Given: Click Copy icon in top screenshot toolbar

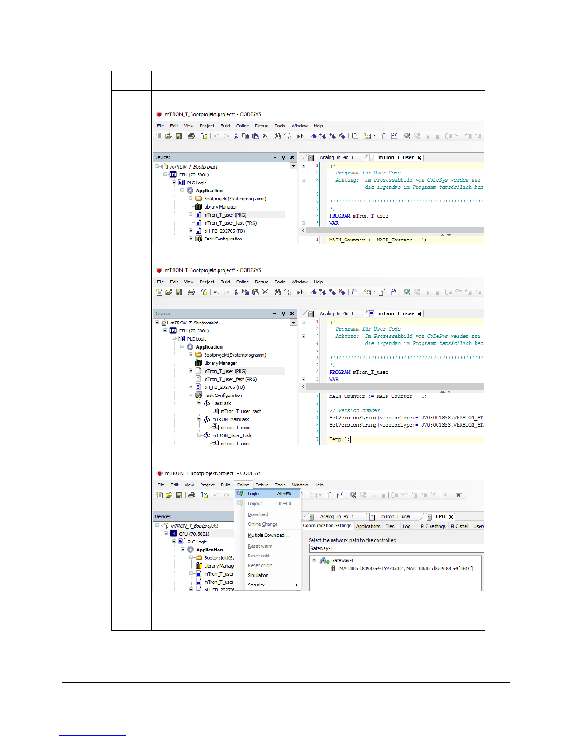Looking at the screenshot, I should pyautogui.click(x=245, y=136).
